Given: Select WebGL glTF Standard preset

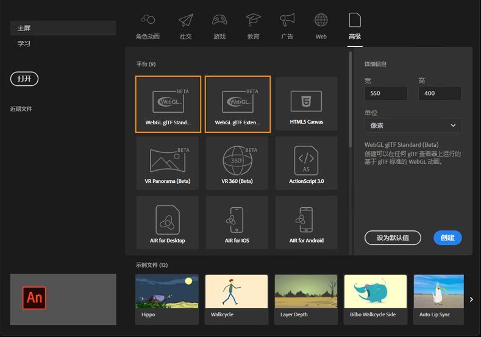Looking at the screenshot, I should [168, 104].
